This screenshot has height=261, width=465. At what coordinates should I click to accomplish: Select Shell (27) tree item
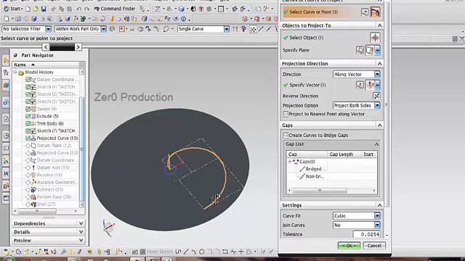pyautogui.click(x=46, y=204)
